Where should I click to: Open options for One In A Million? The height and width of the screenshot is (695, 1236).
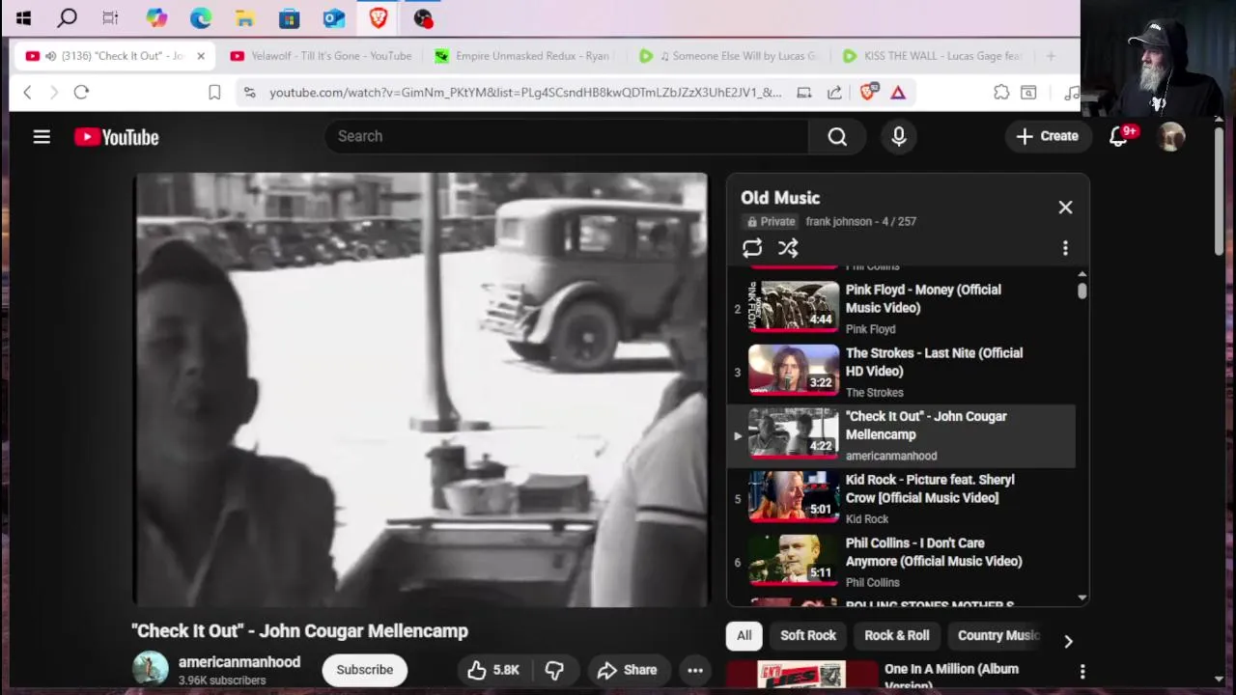(1082, 671)
